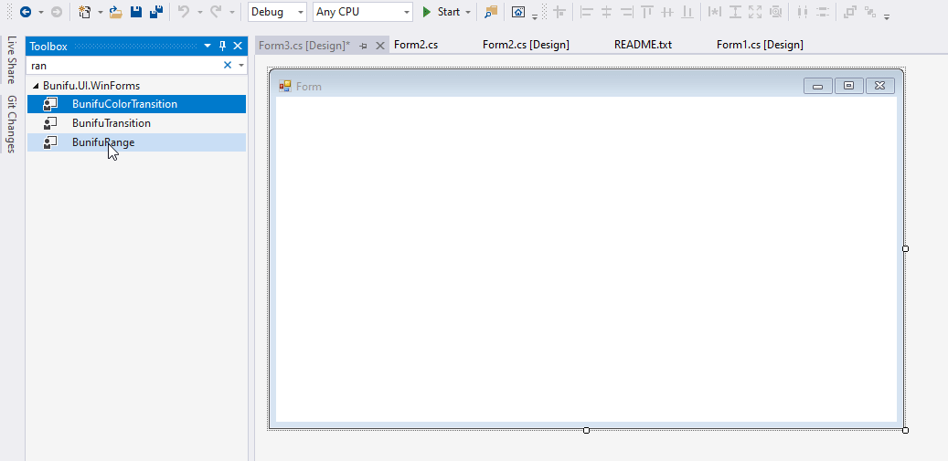The image size is (948, 461).
Task: Pin the Form3.cs [Design] tab
Action: click(363, 46)
